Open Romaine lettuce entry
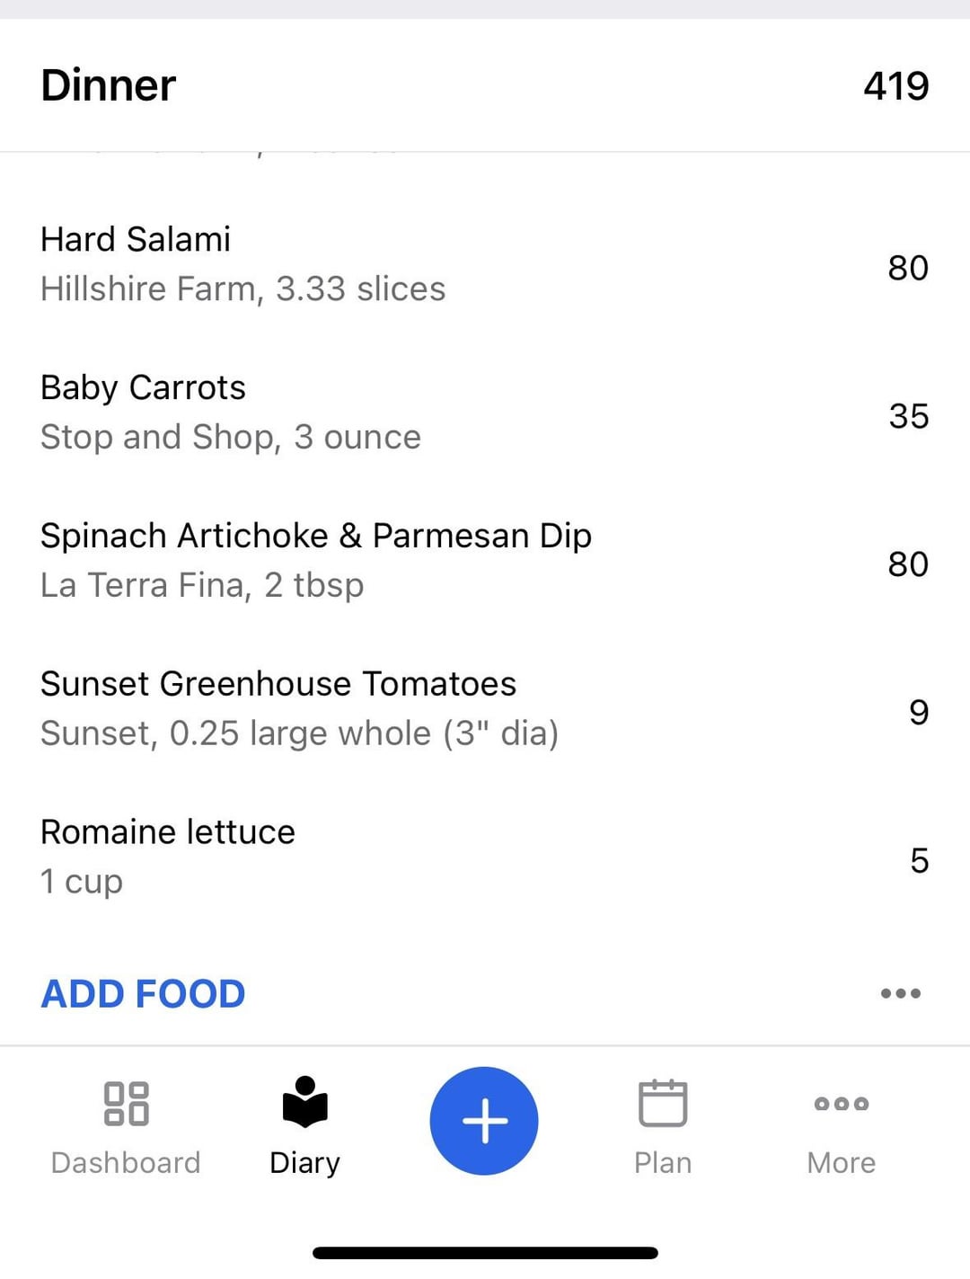The height and width of the screenshot is (1279, 970). pos(485,857)
